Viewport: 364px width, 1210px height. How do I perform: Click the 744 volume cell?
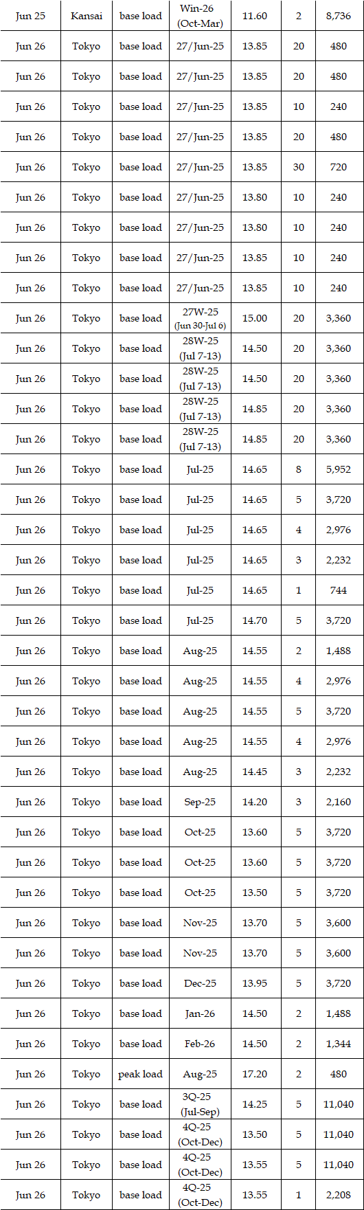[339, 590]
